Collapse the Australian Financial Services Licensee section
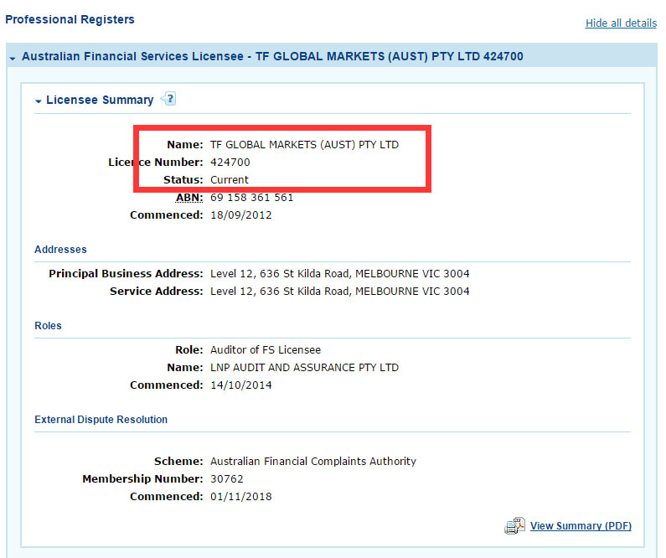The width and height of the screenshot is (666, 558). click(13, 58)
